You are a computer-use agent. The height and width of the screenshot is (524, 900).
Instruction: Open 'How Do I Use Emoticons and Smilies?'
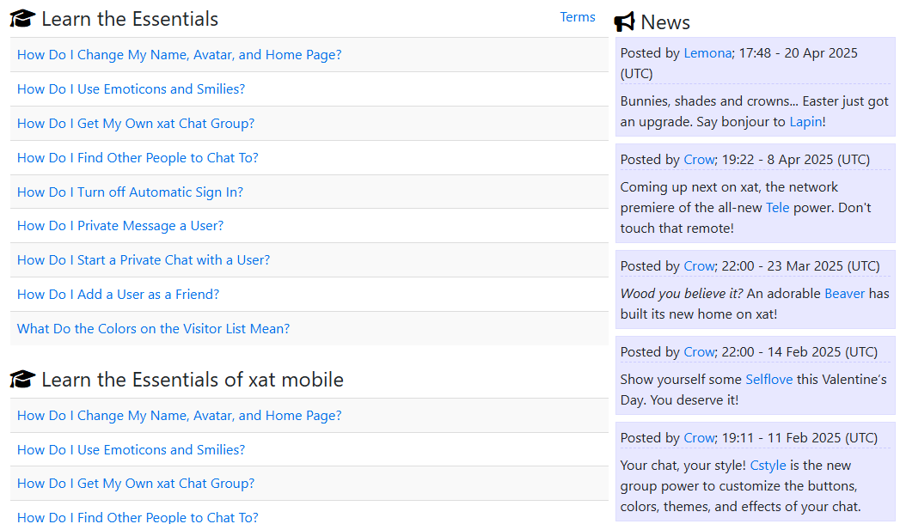click(131, 88)
